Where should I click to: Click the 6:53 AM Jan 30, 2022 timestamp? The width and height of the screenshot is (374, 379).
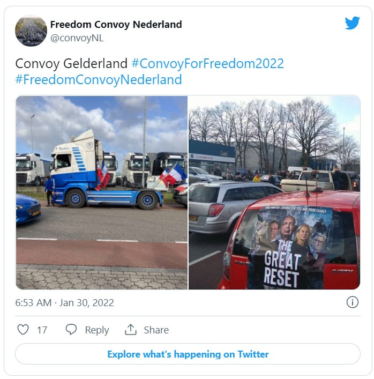64,303
